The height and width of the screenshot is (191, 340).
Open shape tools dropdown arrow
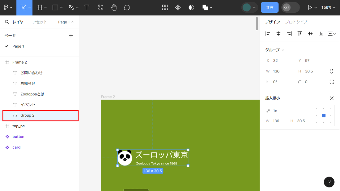coord(61,8)
